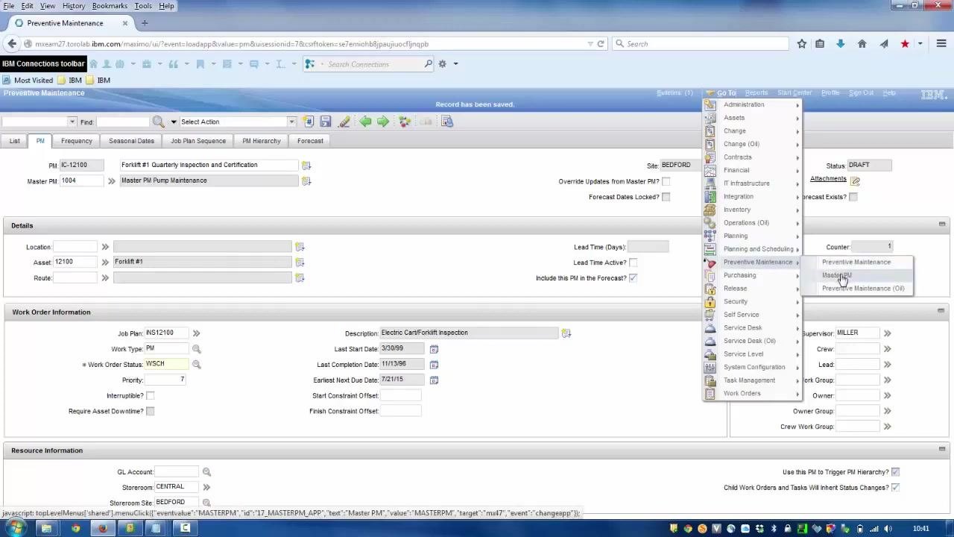The image size is (954, 537).
Task: Click Firefox Home toolbar icon
Action: (862, 44)
